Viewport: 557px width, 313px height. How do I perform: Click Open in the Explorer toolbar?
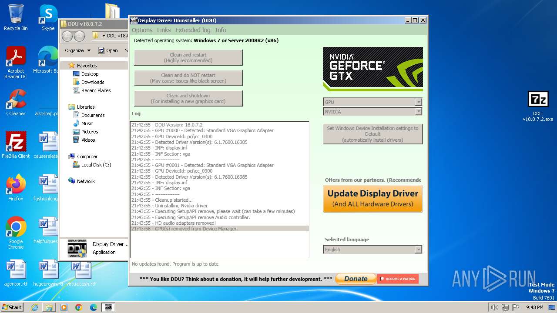[x=108, y=50]
